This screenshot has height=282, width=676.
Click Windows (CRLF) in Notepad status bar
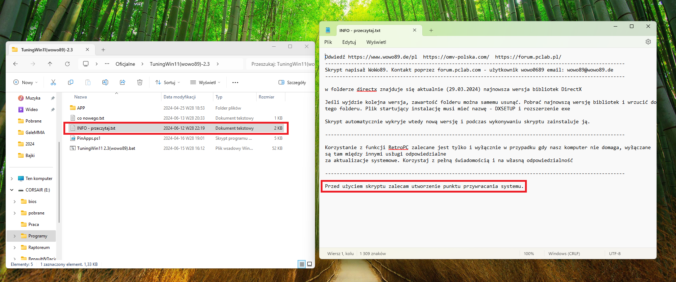click(564, 254)
